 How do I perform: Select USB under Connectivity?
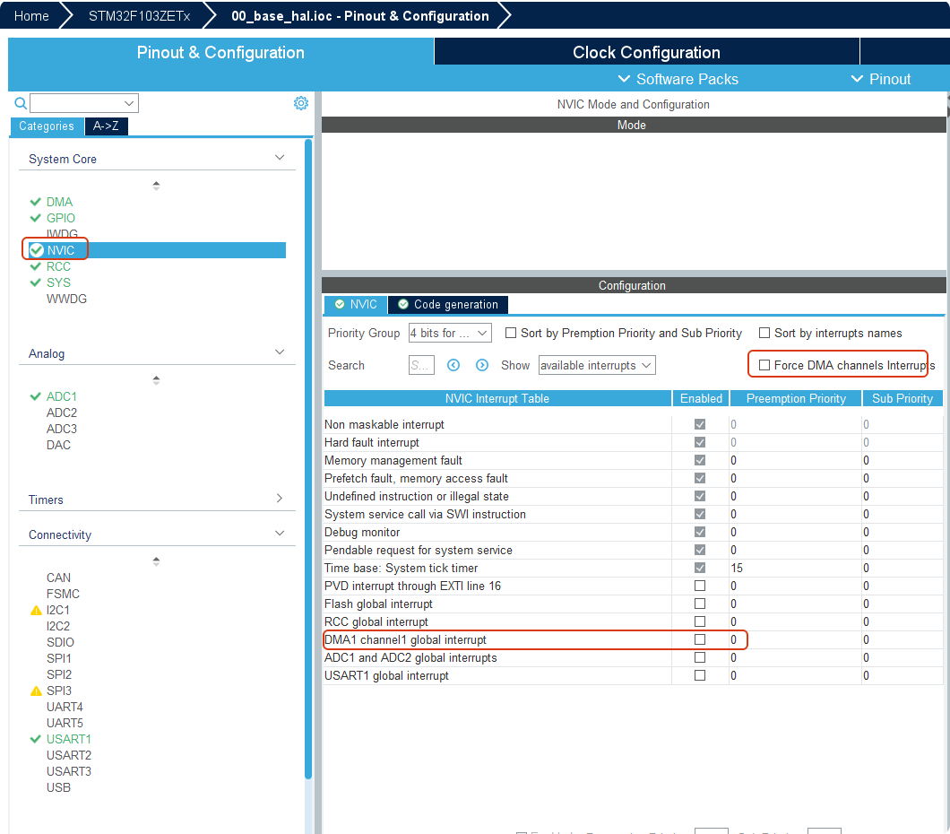(58, 787)
